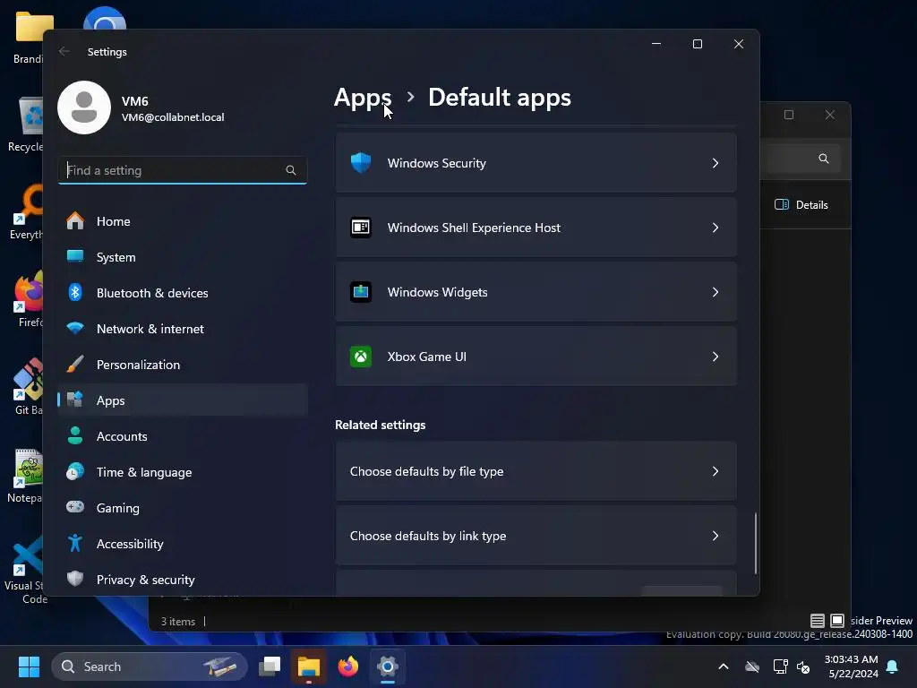This screenshot has width=917, height=688.
Task: Open Privacy & security settings
Action: click(183, 580)
